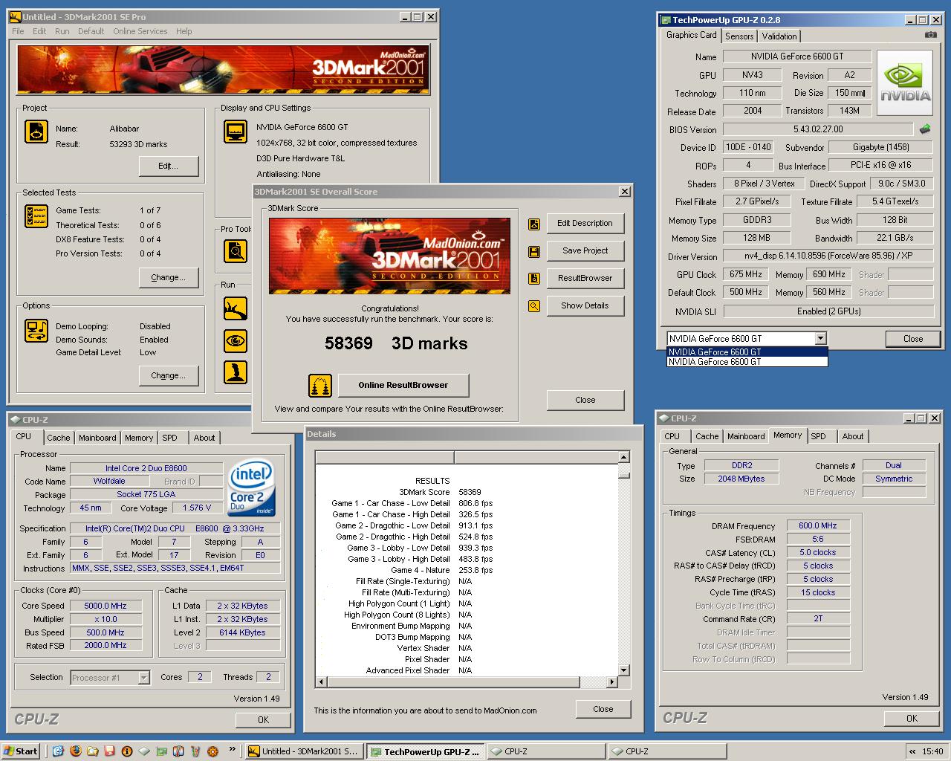Click the Details vertical scrollbar up arrow

point(624,457)
